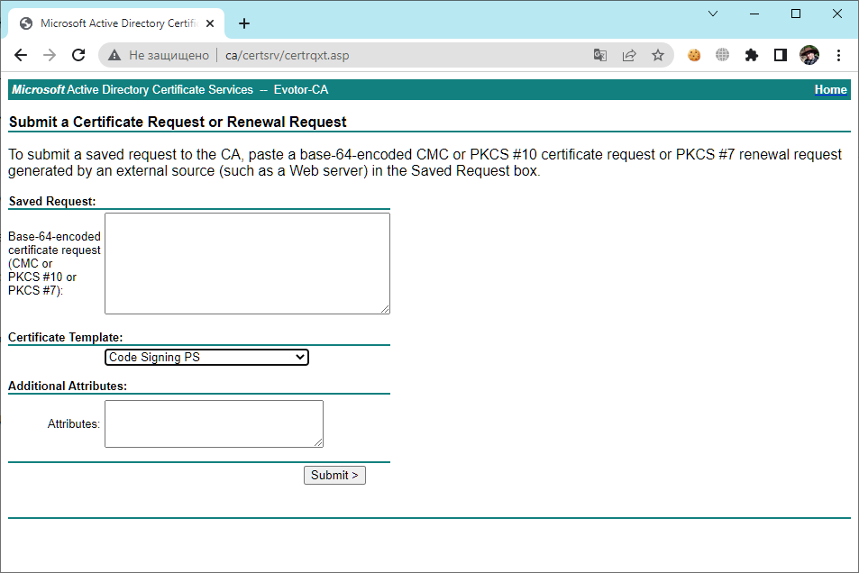Click resize grip of Saved Request box
The image size is (859, 573).
point(385,310)
